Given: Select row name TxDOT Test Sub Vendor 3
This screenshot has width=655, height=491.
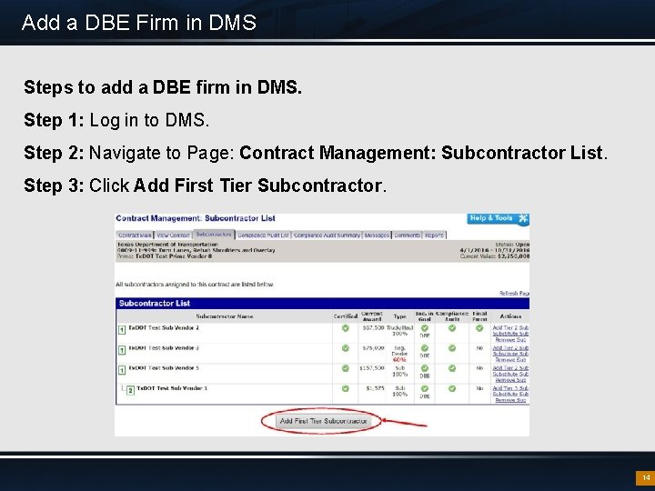Looking at the screenshot, I should click(164, 347).
